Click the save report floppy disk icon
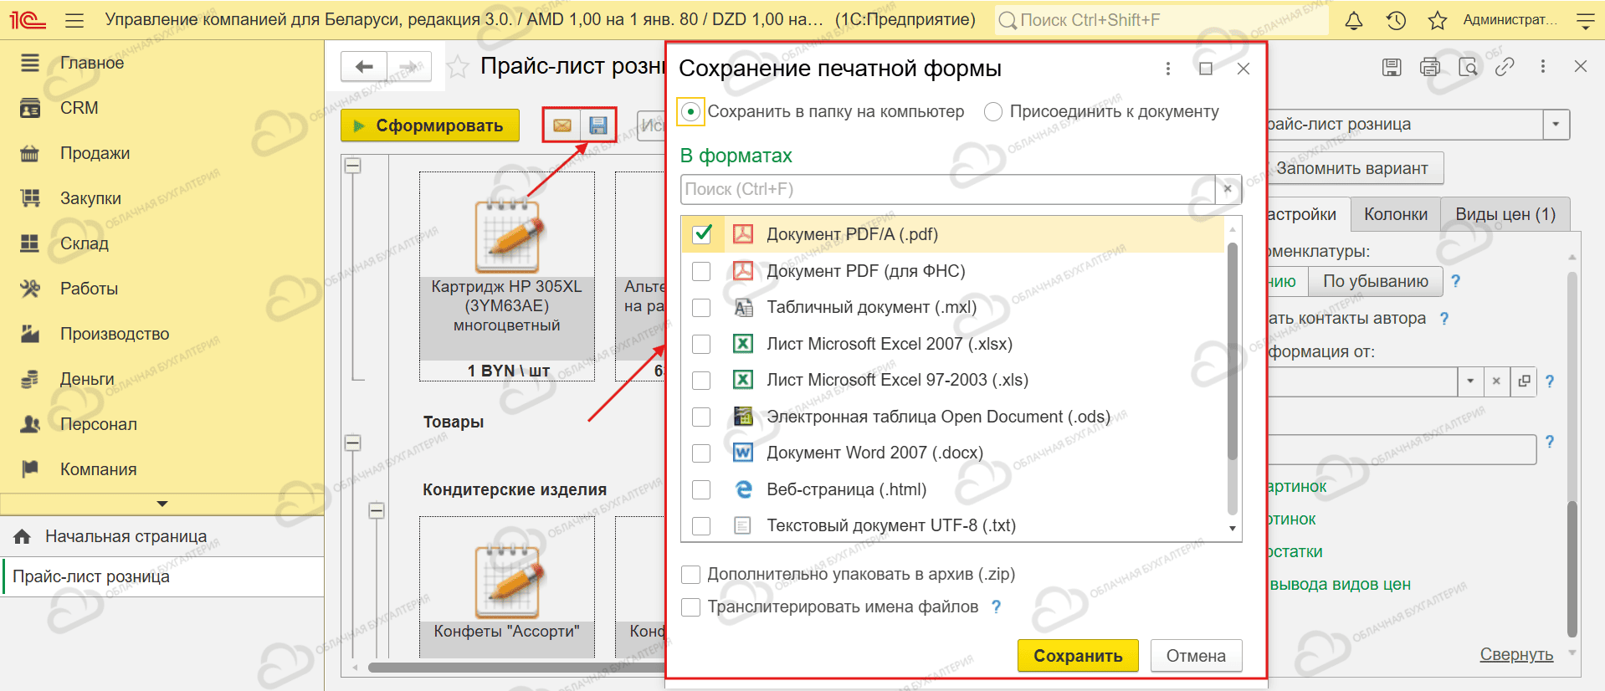The width and height of the screenshot is (1605, 691). [x=598, y=125]
